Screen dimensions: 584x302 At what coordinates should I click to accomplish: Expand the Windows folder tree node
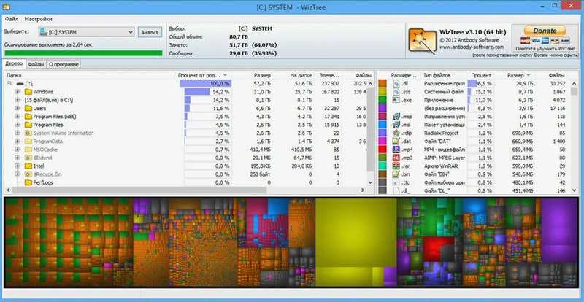(17, 92)
